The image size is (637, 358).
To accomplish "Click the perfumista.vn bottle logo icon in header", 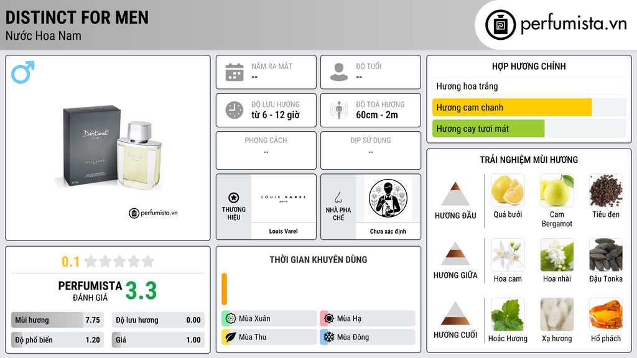I will click(x=500, y=25).
